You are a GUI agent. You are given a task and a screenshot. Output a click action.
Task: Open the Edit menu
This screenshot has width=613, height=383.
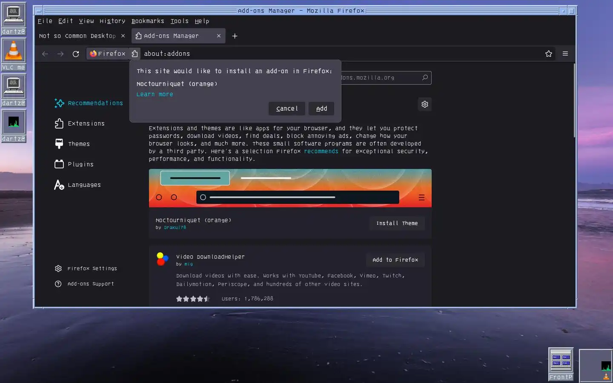point(66,21)
